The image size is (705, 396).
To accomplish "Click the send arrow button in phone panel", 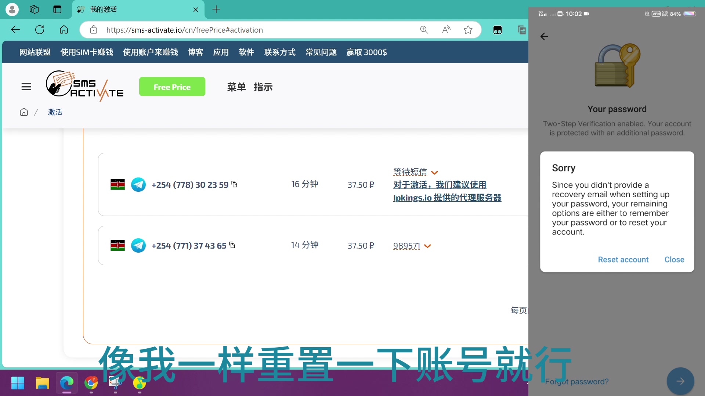I will click(680, 381).
